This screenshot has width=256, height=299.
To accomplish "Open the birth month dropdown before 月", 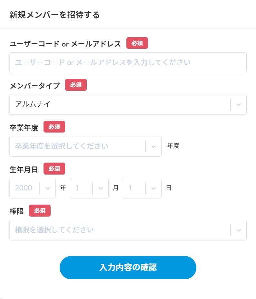I will click(81, 188).
